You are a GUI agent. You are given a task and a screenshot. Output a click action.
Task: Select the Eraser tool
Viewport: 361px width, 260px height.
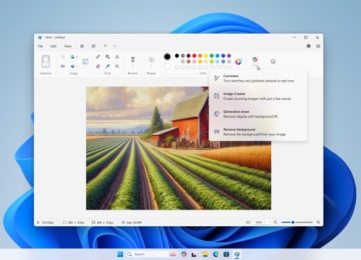click(x=98, y=66)
